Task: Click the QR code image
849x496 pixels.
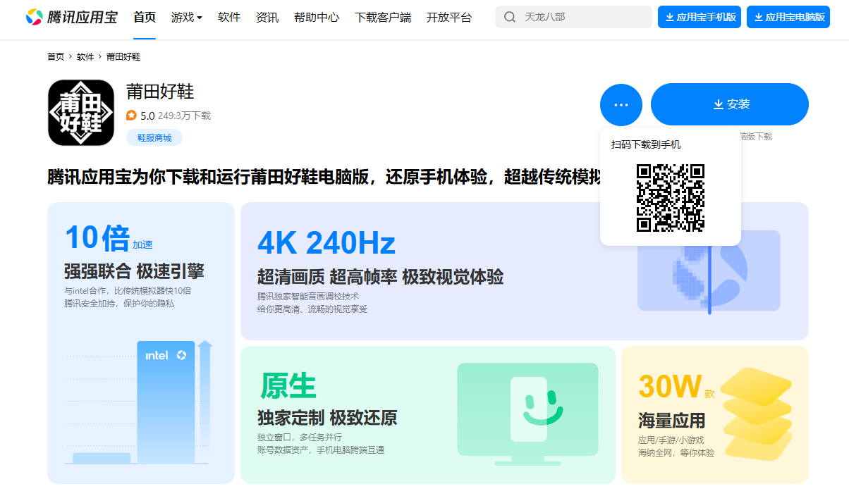Action: click(x=670, y=198)
